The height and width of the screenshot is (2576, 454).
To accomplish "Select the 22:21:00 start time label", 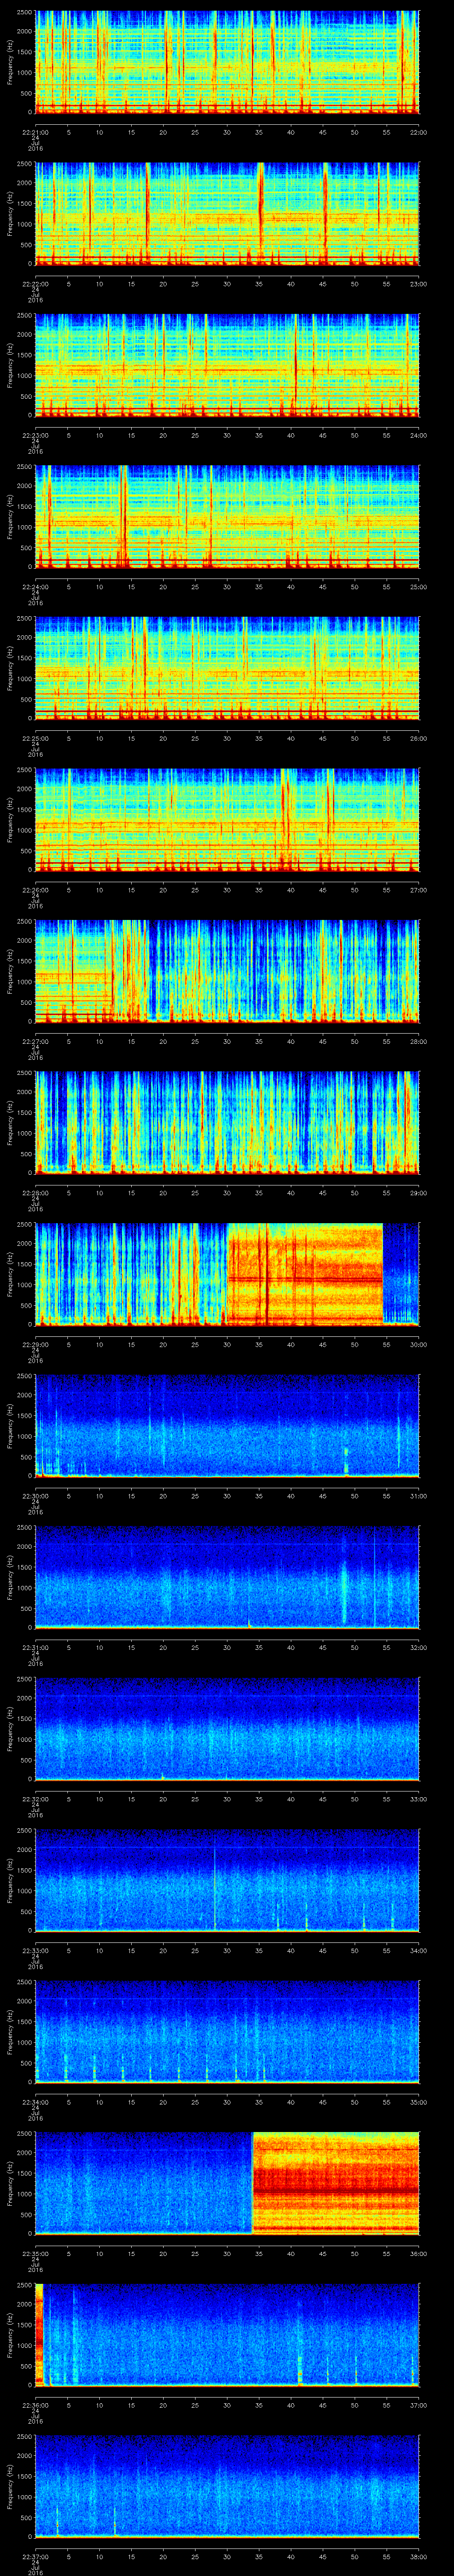I will (36, 131).
